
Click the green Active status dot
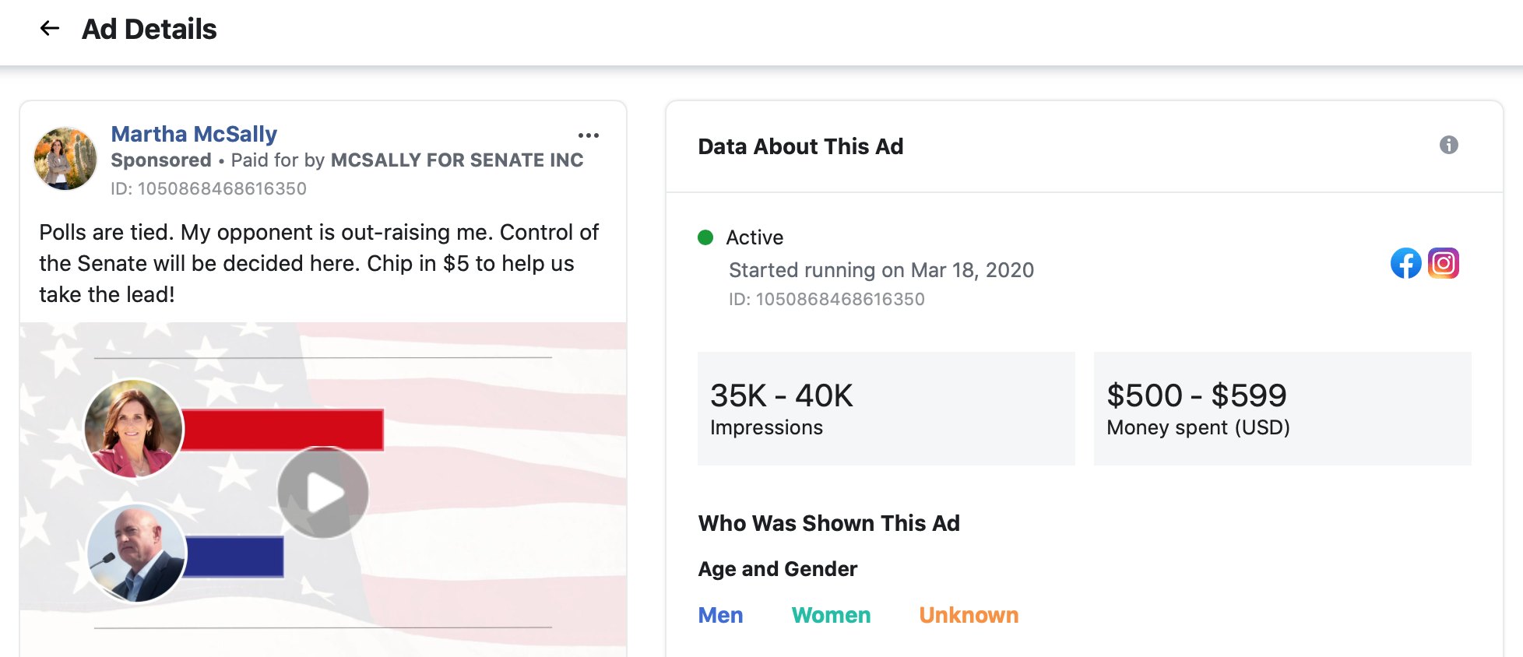[x=705, y=237]
